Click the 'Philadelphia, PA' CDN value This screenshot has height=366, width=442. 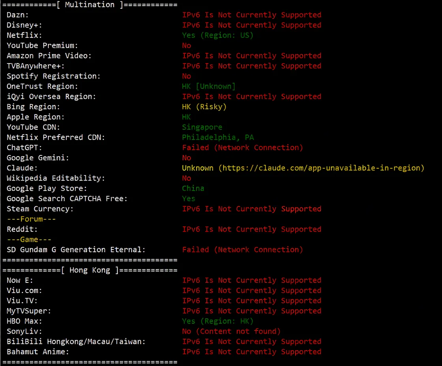(x=218, y=138)
